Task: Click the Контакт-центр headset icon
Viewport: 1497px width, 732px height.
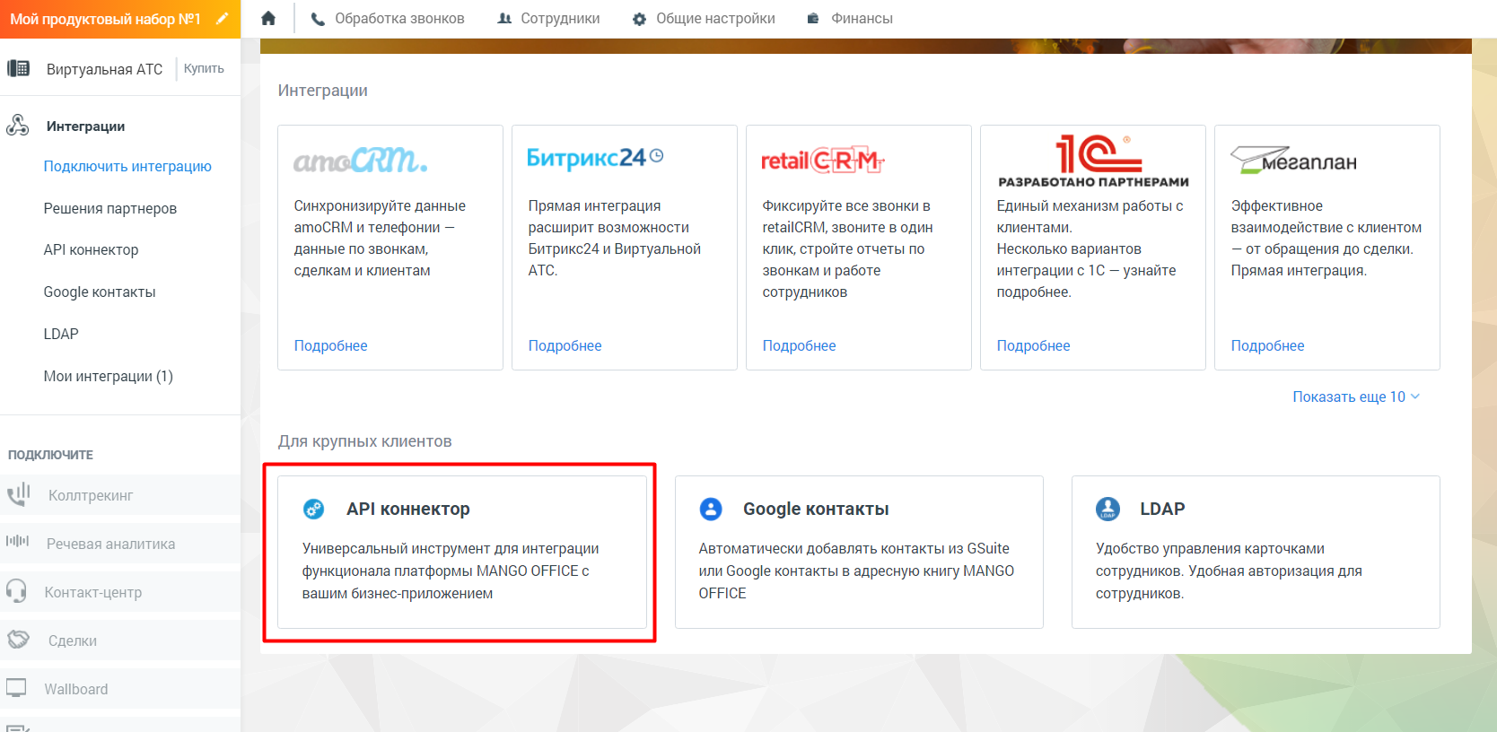Action: point(17,591)
